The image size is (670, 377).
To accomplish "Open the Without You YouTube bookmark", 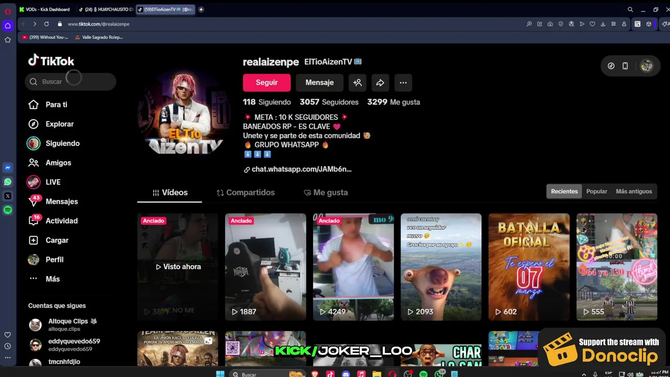I will 45,37.
